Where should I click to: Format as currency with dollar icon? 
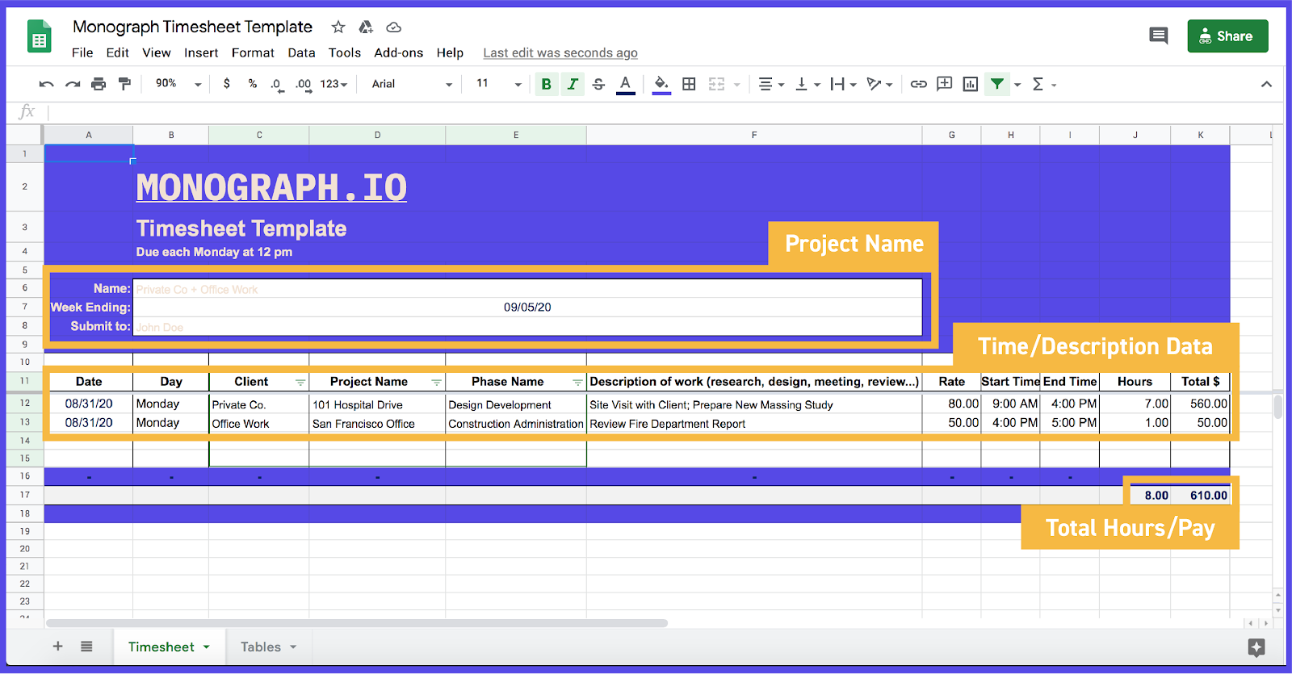227,84
